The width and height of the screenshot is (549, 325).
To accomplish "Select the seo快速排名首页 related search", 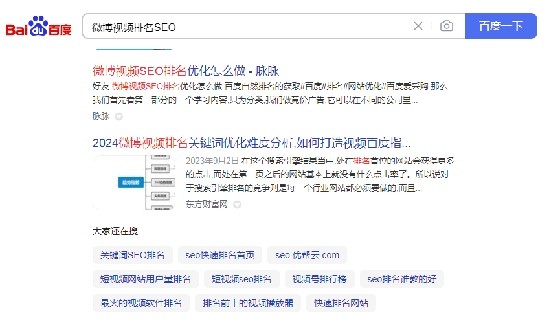I will point(220,255).
